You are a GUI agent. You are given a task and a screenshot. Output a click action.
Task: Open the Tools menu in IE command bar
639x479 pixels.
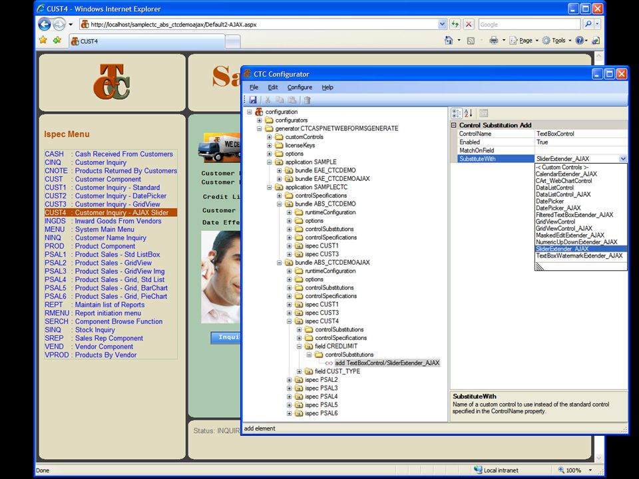tap(556, 41)
